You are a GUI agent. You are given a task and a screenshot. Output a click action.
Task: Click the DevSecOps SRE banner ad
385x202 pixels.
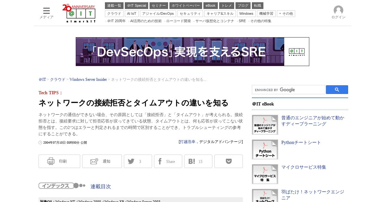coord(193,52)
